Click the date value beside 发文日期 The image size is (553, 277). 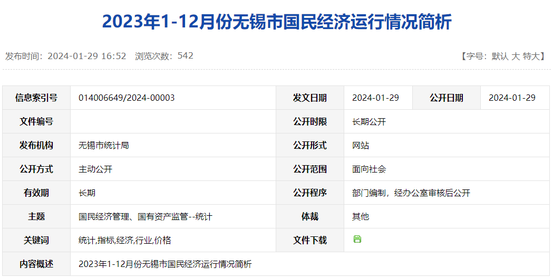coord(375,98)
